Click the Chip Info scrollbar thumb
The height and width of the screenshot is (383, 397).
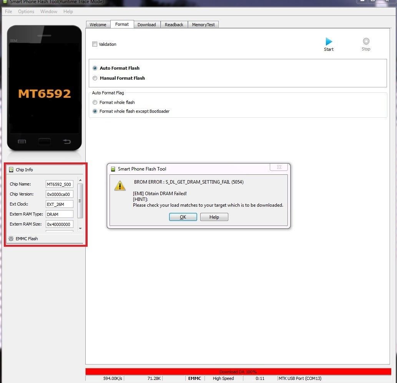[x=80, y=201]
